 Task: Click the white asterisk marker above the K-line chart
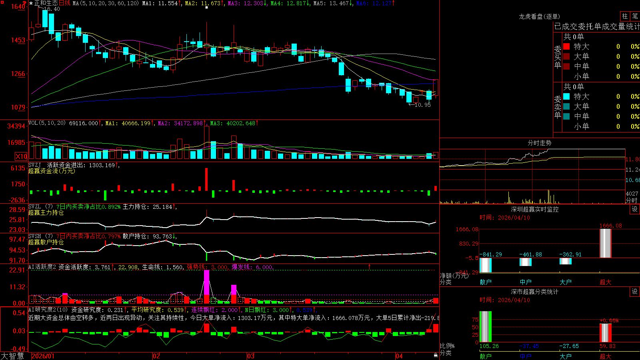coord(206,7)
